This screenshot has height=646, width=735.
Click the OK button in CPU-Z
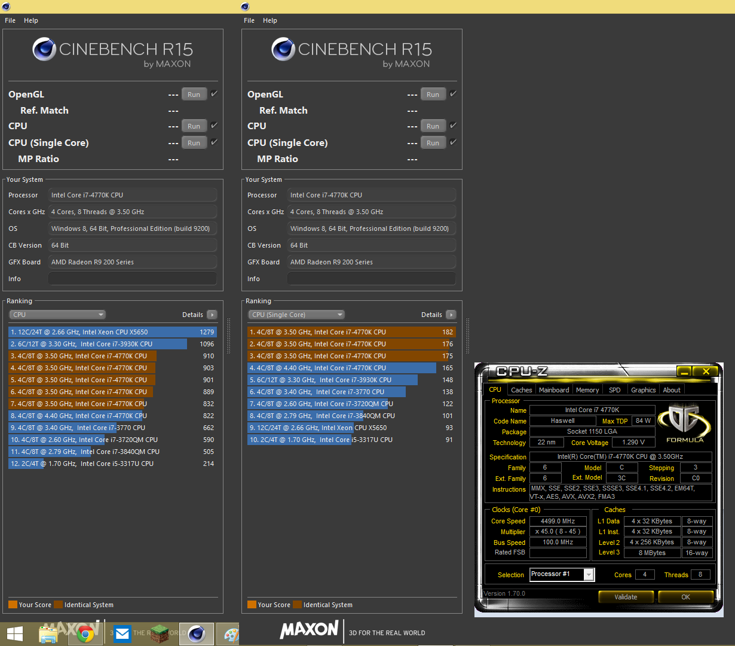click(x=685, y=597)
